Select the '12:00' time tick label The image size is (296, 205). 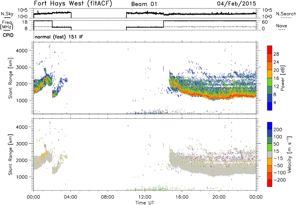[145, 197]
